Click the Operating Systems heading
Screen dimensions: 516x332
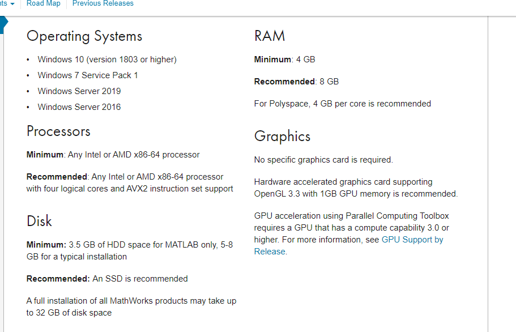tap(84, 36)
